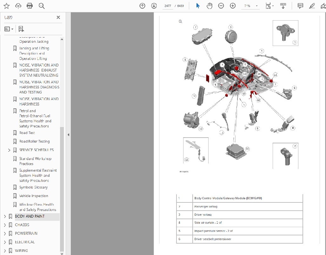Viewport: 326px width, 255px height.
Task: Open the find text magnifier tool
Action: pos(42,6)
